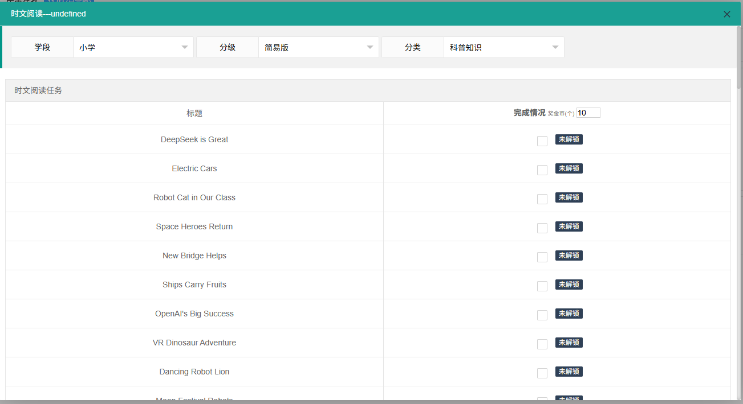743x404 pixels.
Task: Click the vertical scrollbar on the right
Action: click(x=739, y=57)
